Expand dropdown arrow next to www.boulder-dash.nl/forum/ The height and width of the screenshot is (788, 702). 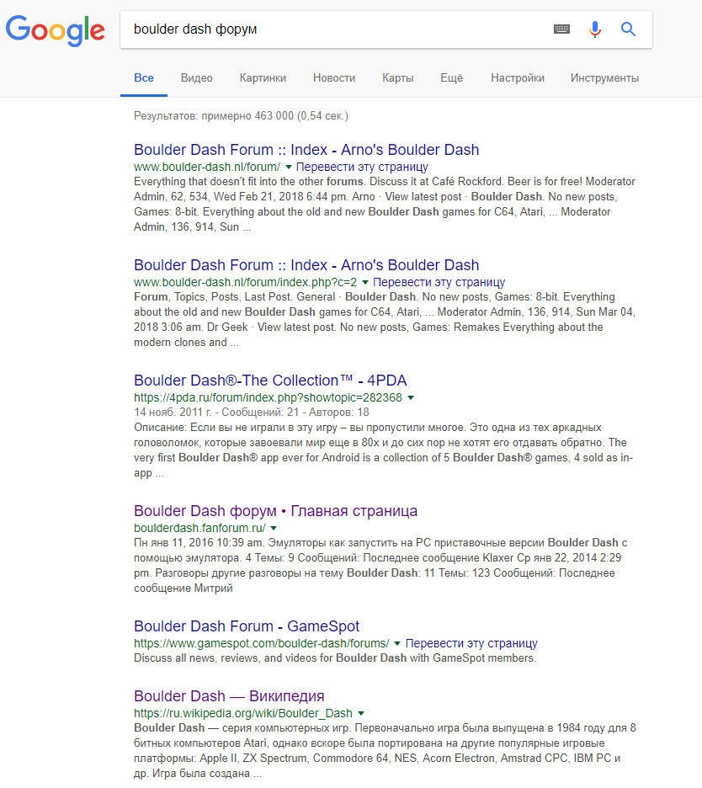coord(289,167)
